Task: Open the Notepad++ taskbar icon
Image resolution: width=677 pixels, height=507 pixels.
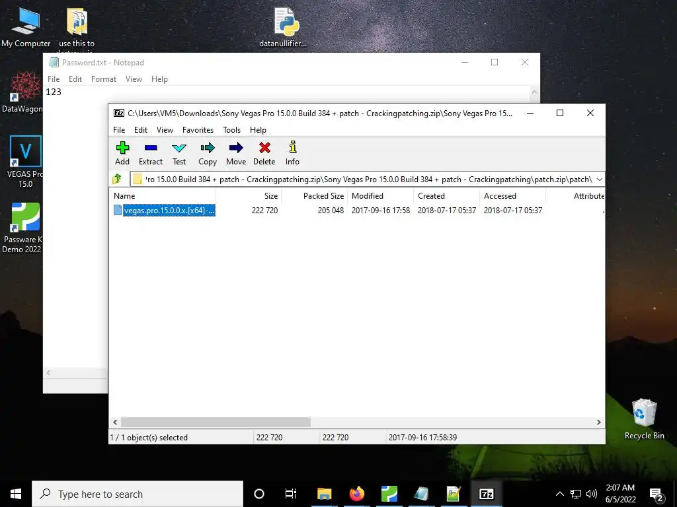Action: click(454, 494)
